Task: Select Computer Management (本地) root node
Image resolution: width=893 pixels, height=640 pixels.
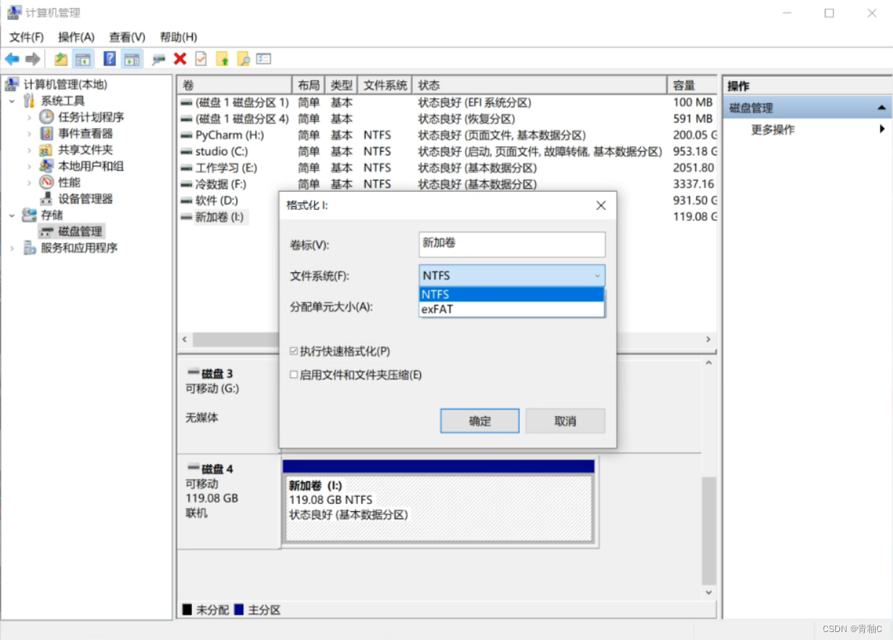Action: point(65,85)
